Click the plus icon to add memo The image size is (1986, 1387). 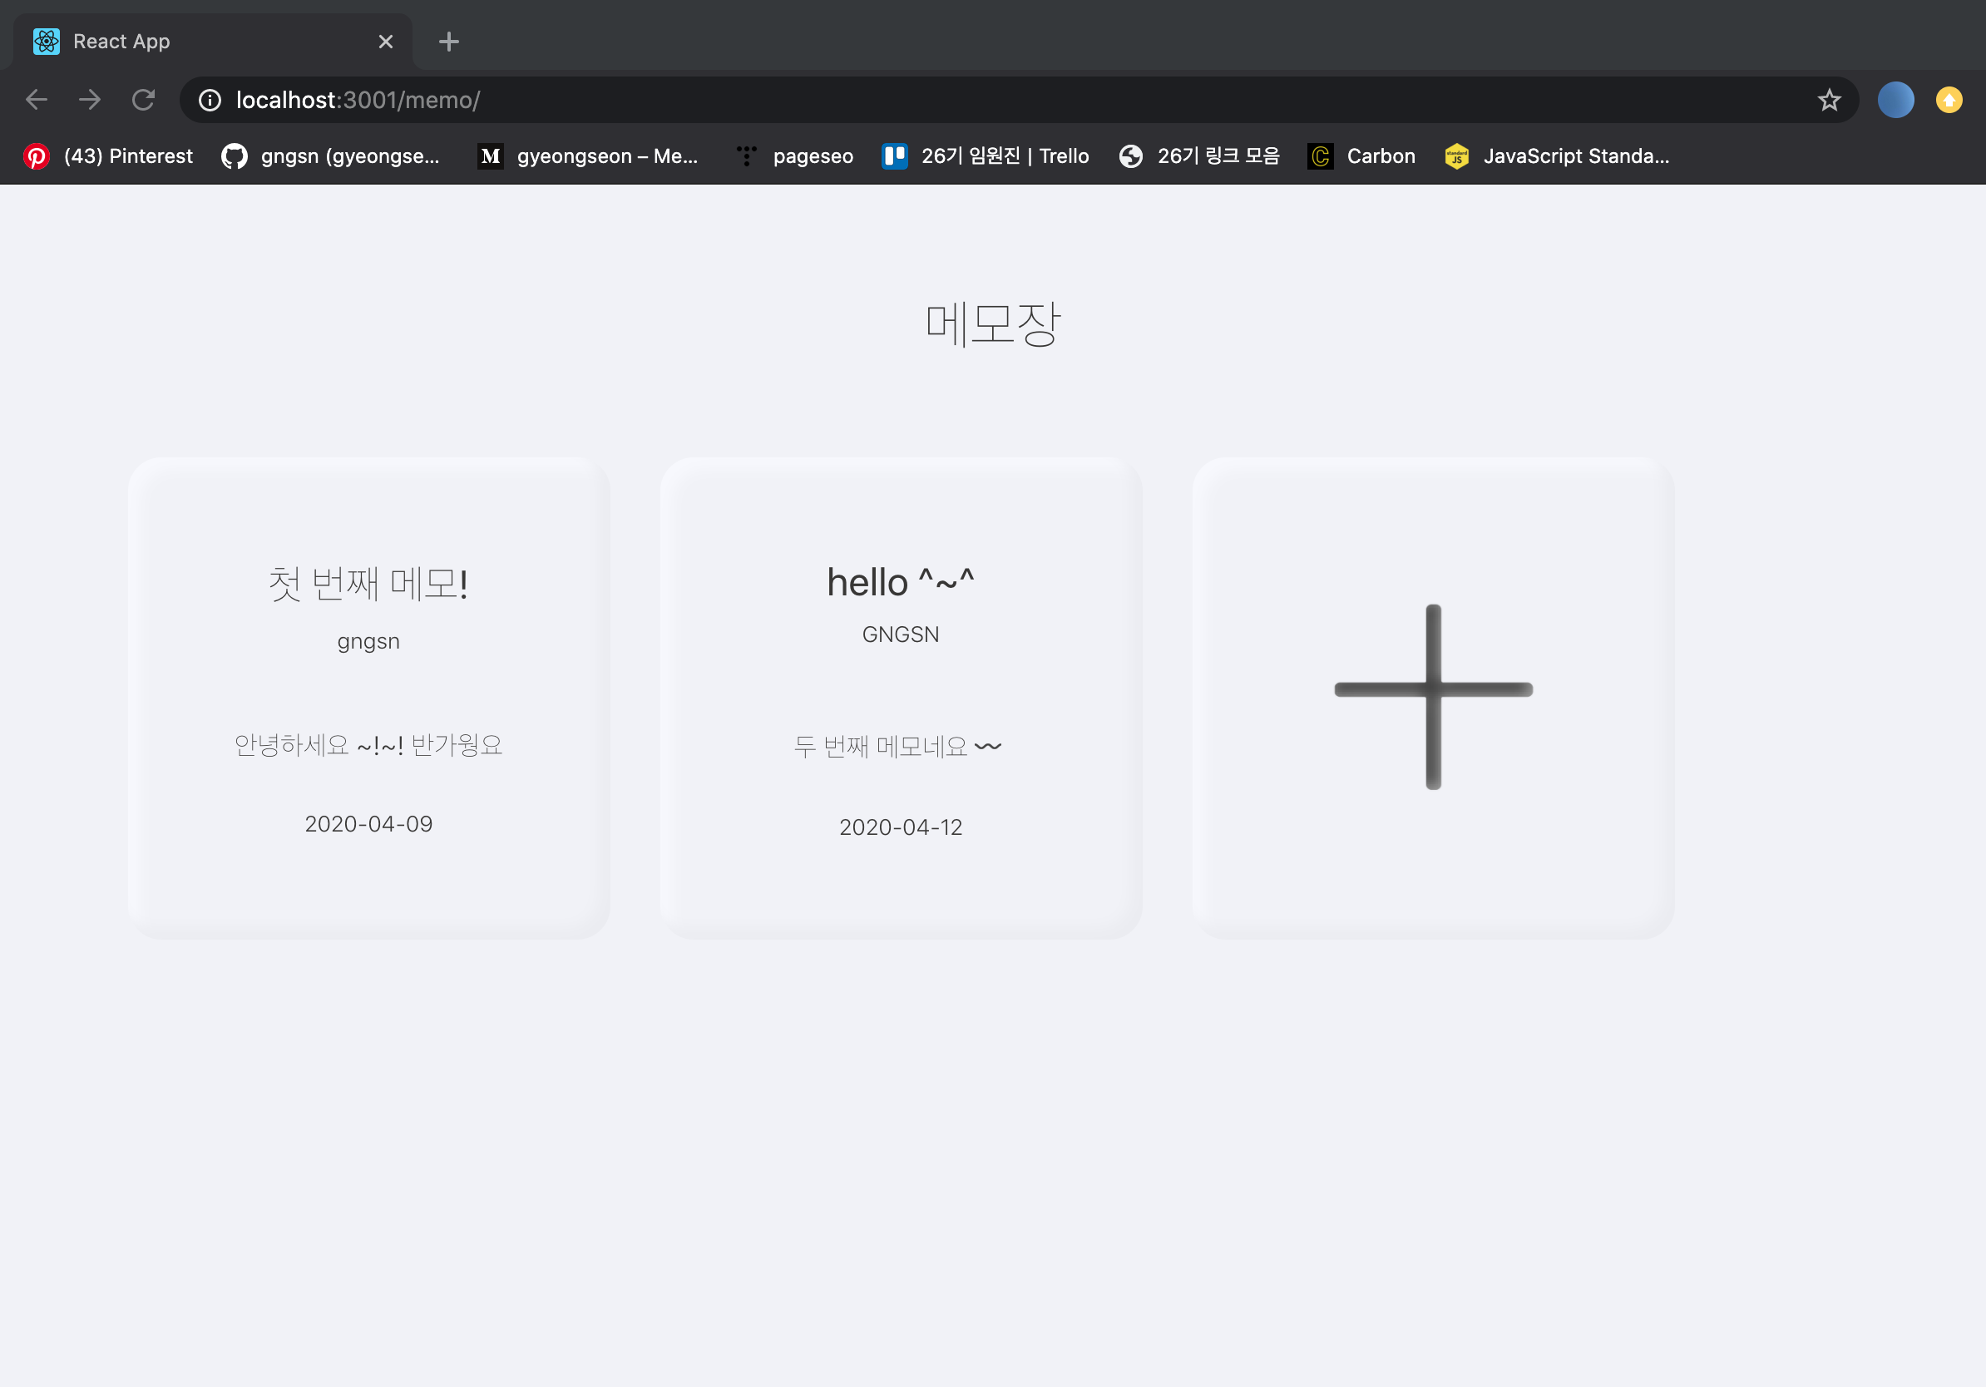(1432, 696)
